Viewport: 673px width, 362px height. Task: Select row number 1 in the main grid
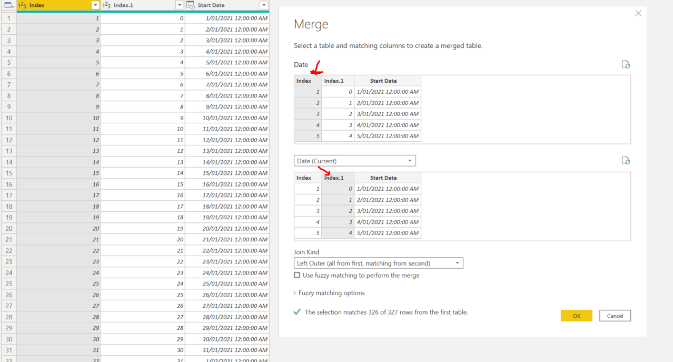[8, 18]
